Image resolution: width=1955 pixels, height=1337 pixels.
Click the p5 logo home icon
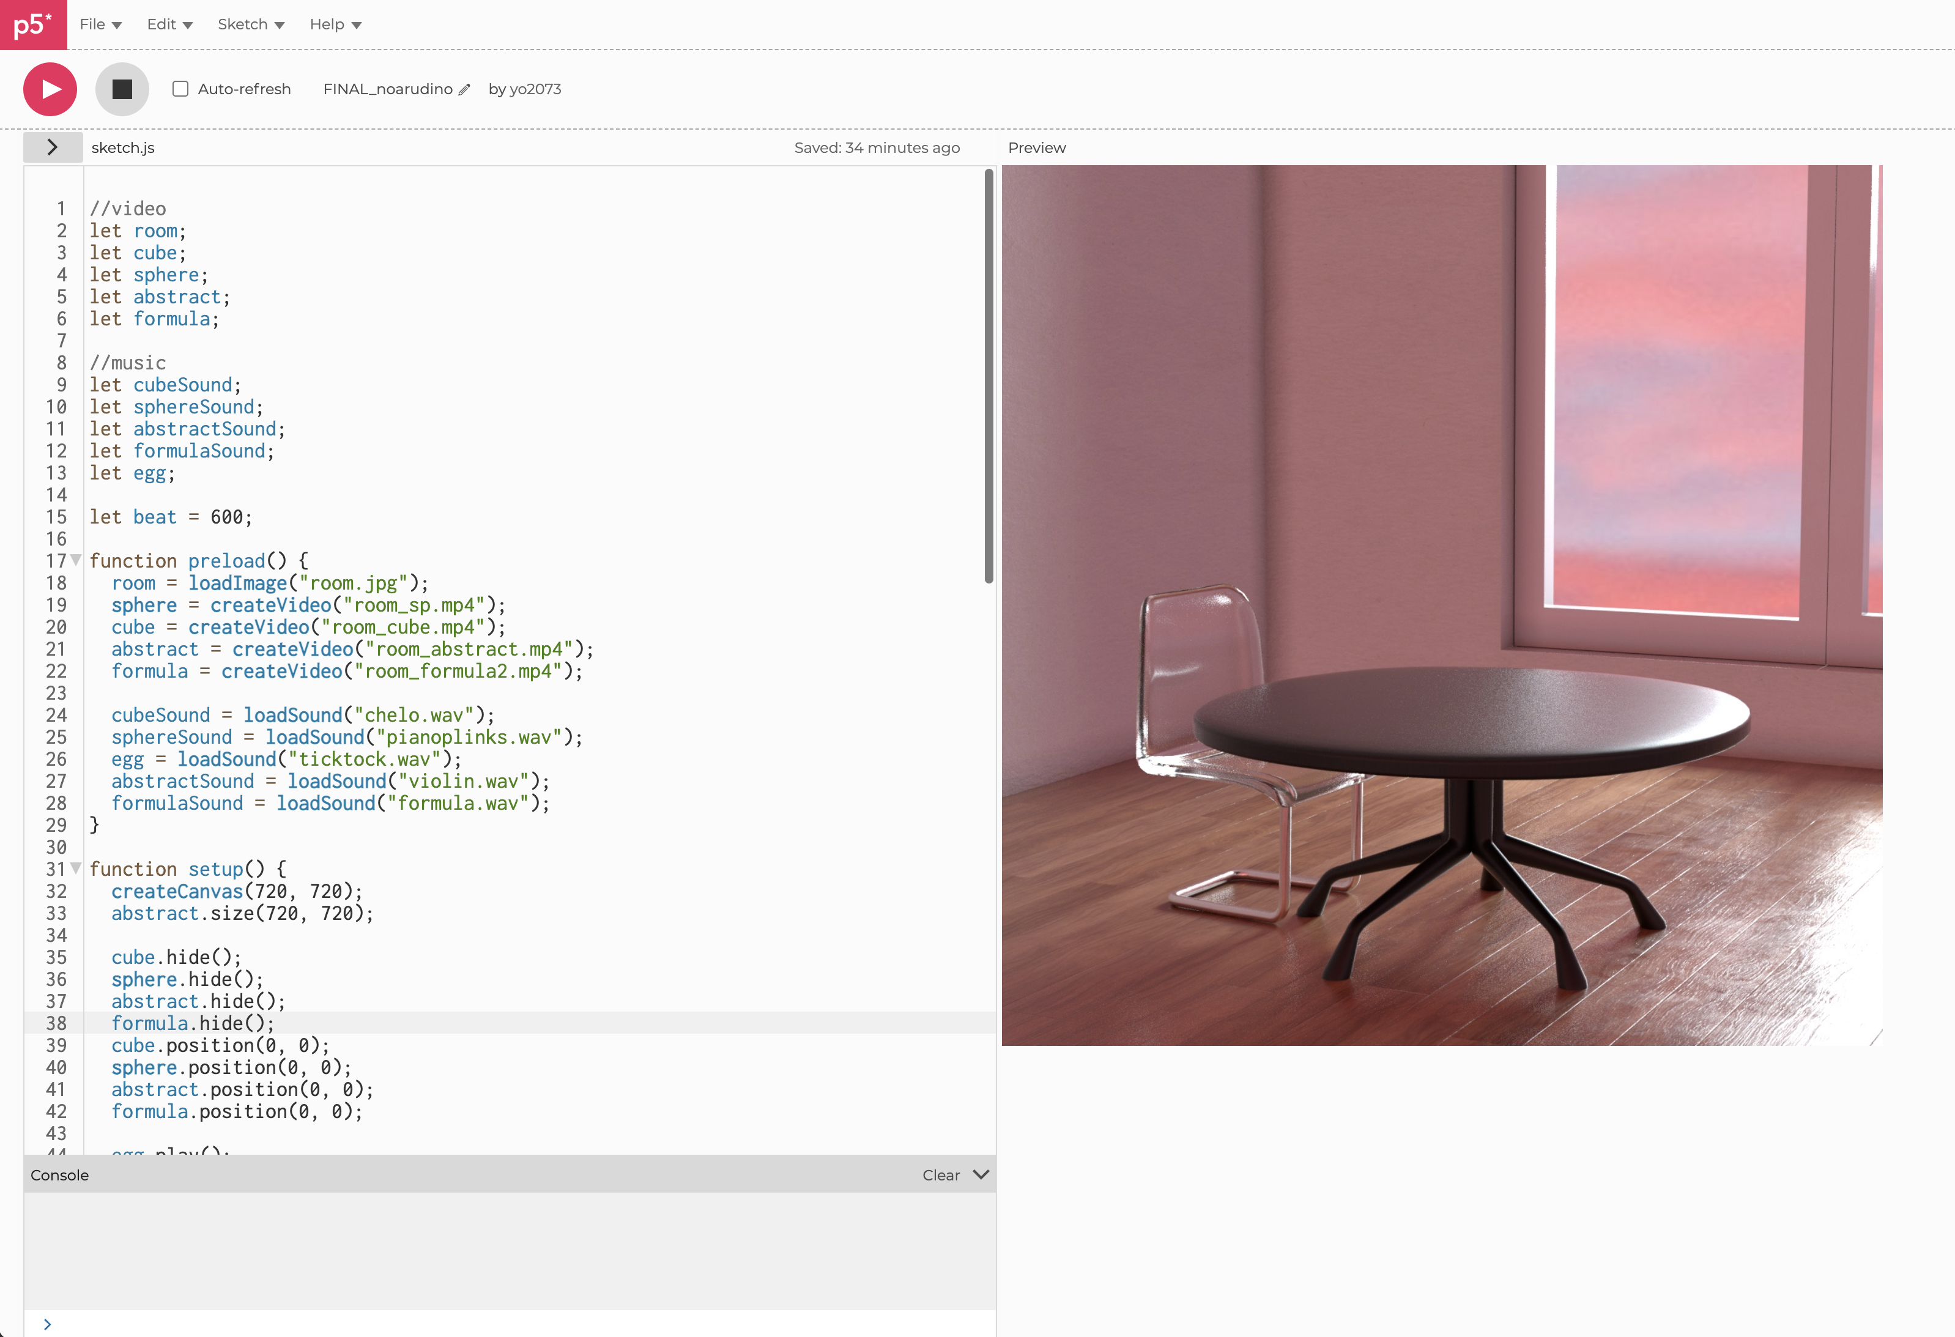[33, 24]
